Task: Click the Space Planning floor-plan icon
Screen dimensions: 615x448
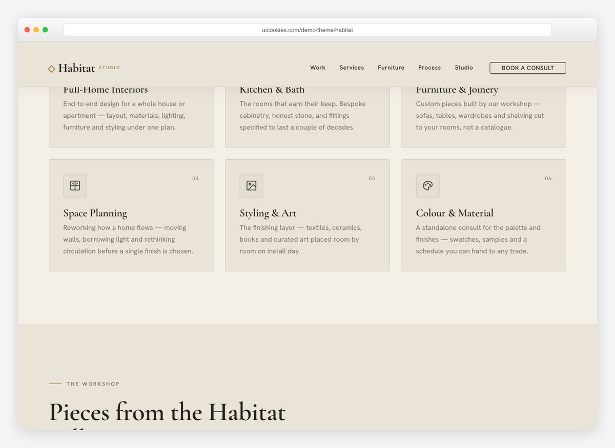Action: [x=75, y=185]
